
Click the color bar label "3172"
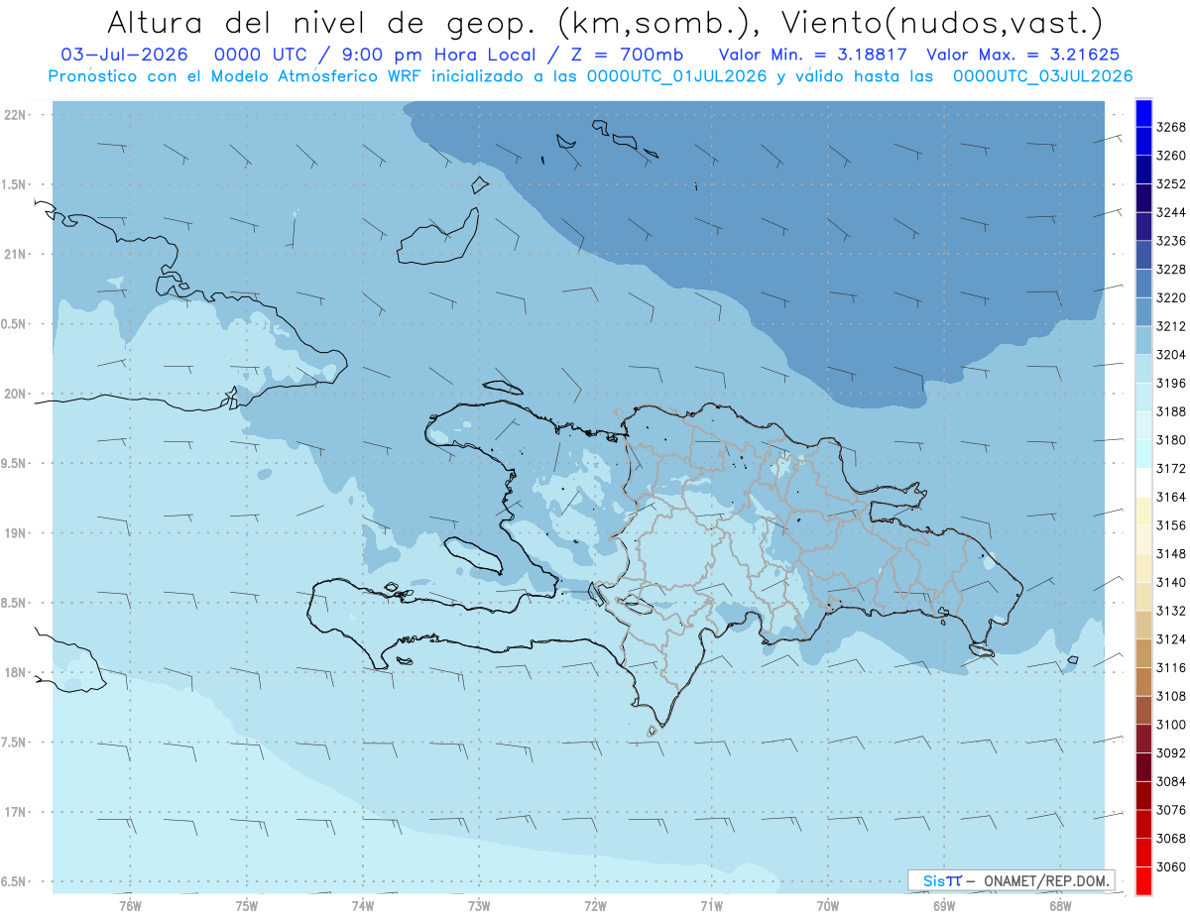[1170, 468]
